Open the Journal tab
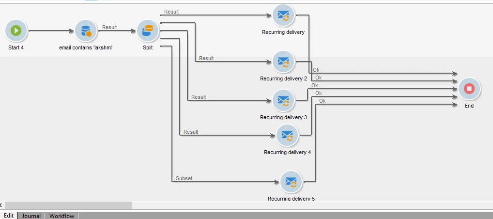The height and width of the screenshot is (219, 493). (x=31, y=216)
